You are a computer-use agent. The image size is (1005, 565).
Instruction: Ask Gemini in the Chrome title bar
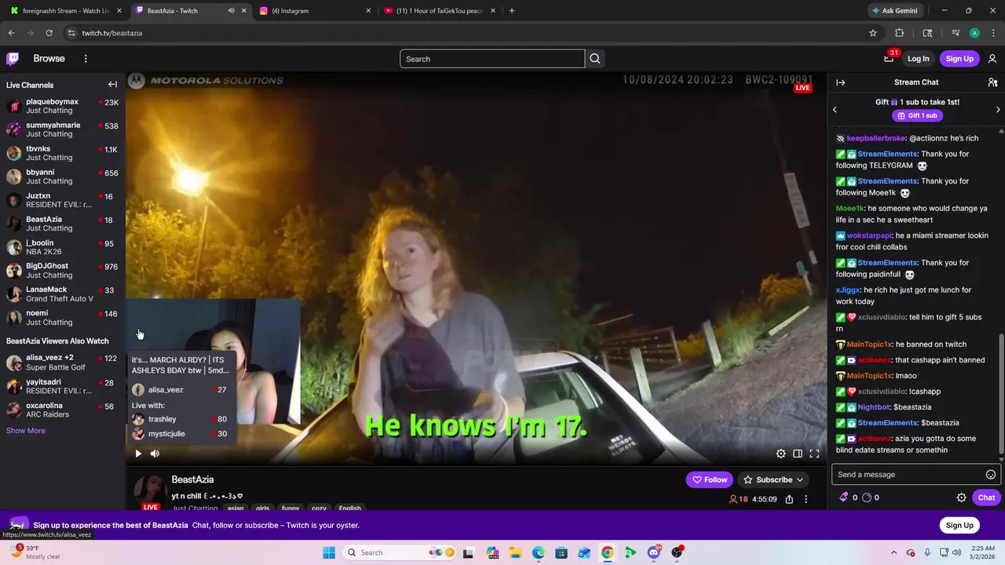pyautogui.click(x=894, y=11)
